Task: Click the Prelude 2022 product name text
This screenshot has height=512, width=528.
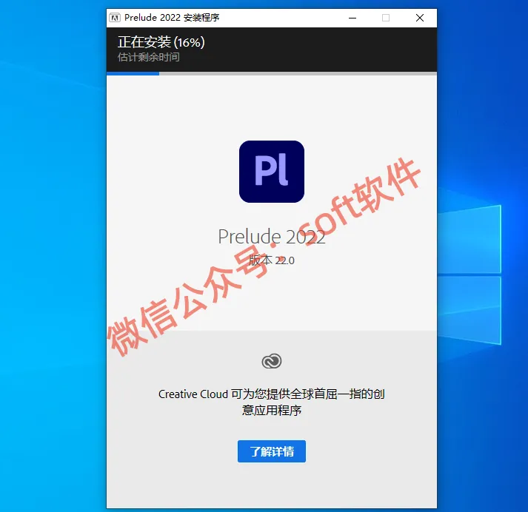Action: point(272,237)
